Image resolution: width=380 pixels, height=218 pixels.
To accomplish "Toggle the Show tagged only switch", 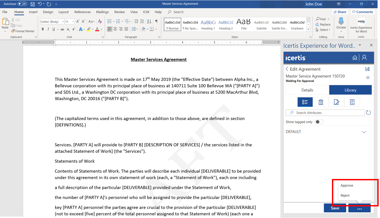I will coord(319,122).
